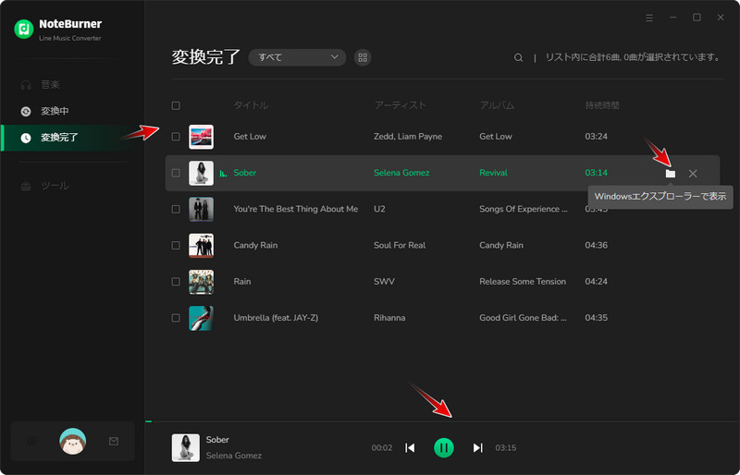Viewport: 740px width, 475px height.
Task: Sort by 持続時間 column header
Action: coord(602,105)
